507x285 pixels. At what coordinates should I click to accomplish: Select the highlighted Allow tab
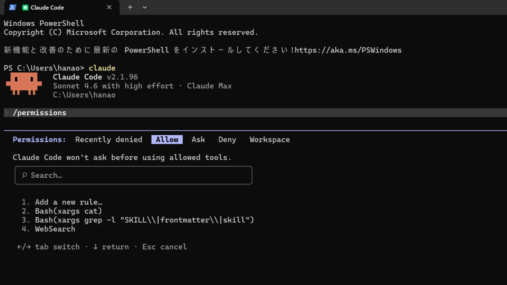point(167,139)
